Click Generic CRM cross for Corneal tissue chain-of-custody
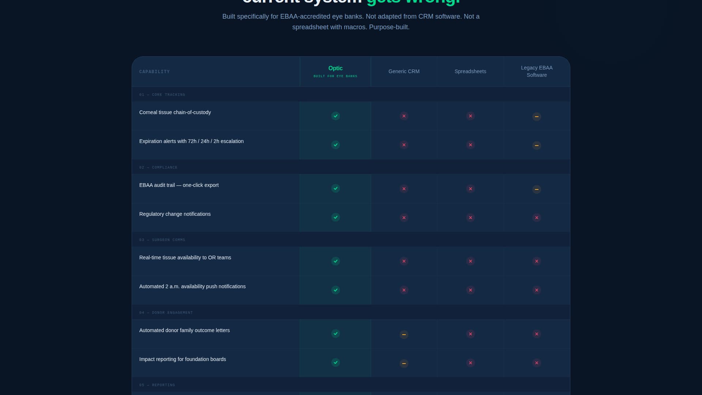Screen dimensions: 702x395 (x=404, y=116)
